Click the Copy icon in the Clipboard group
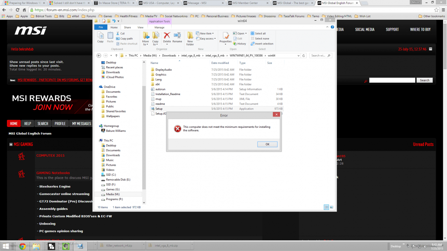447x251 pixels. coord(100,35)
